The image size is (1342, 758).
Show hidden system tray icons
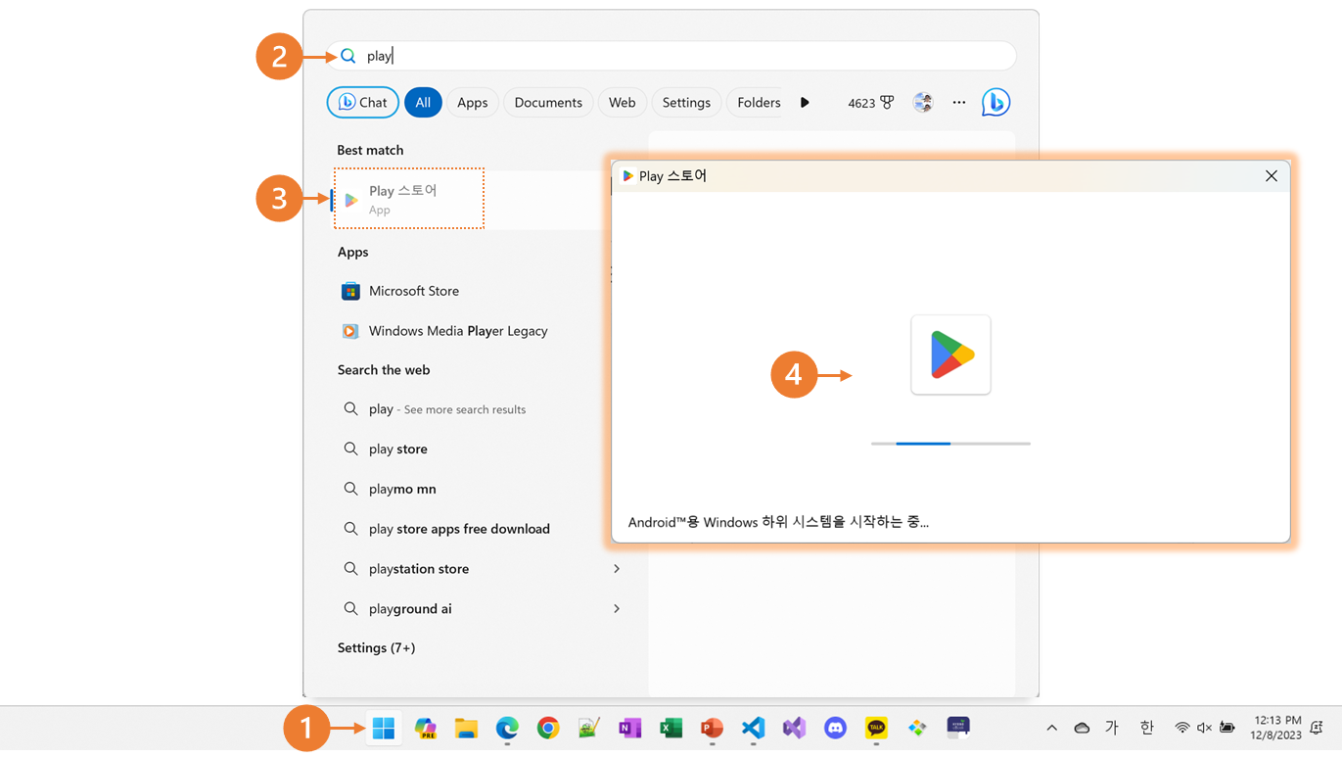pyautogui.click(x=1051, y=728)
